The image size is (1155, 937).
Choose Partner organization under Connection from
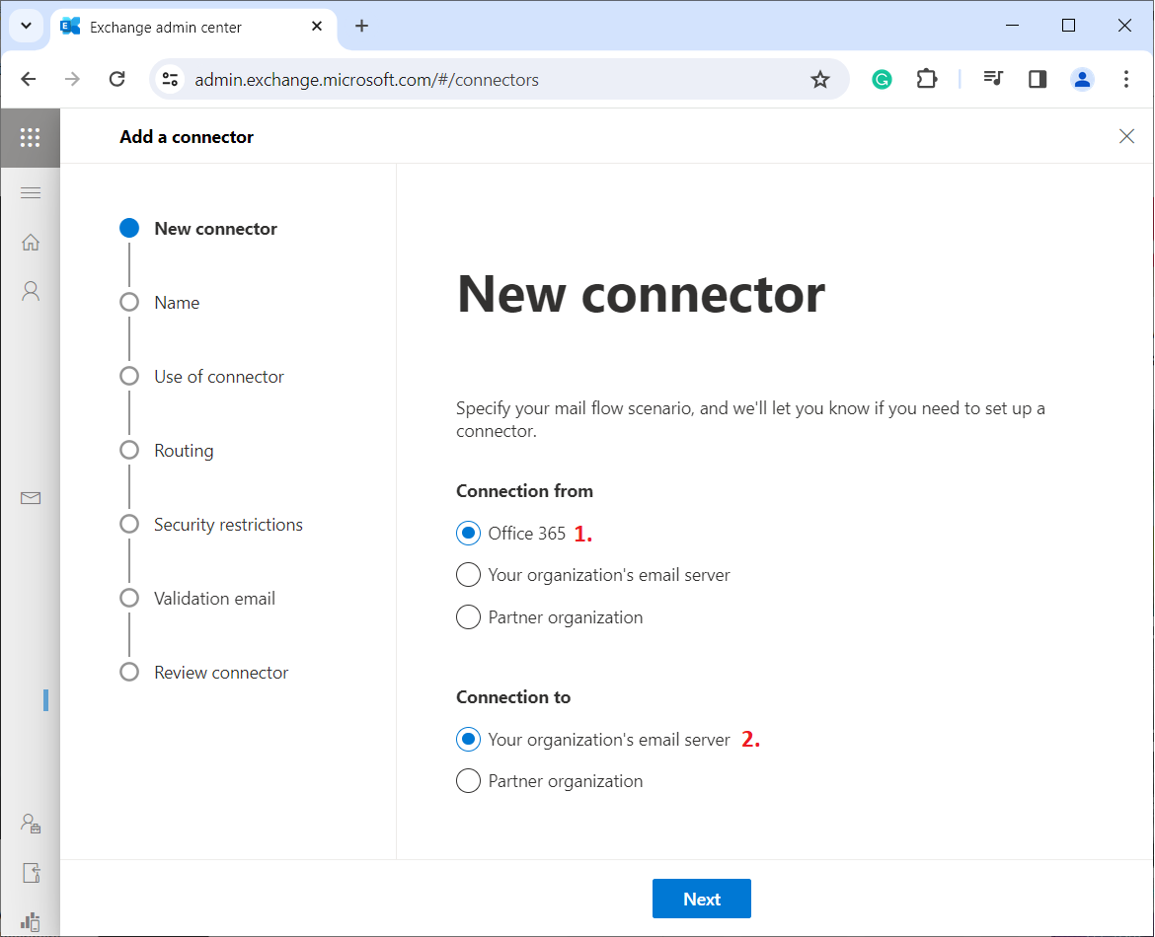468,617
